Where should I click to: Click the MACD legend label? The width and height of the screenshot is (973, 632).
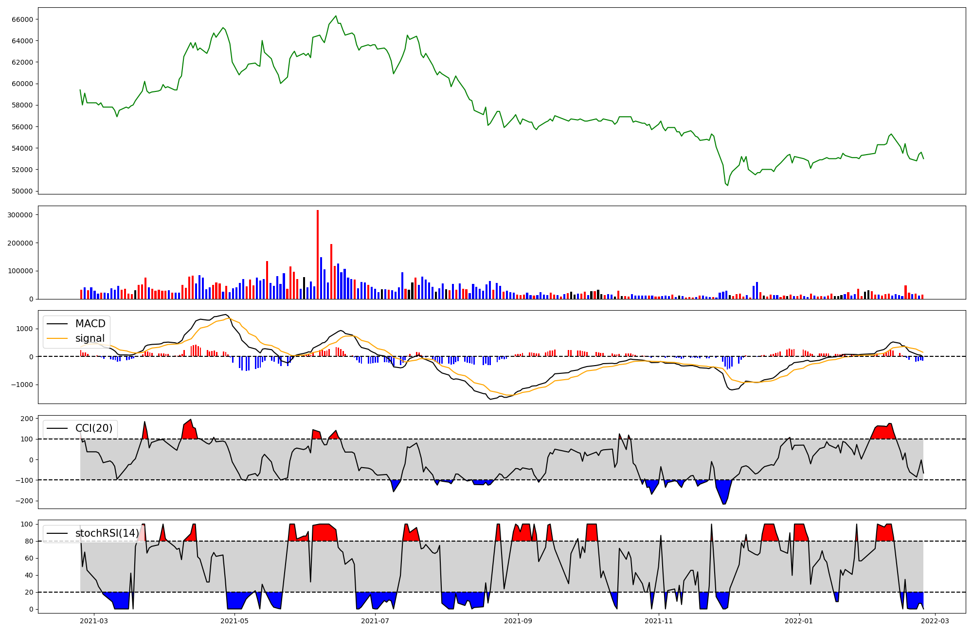(x=90, y=324)
